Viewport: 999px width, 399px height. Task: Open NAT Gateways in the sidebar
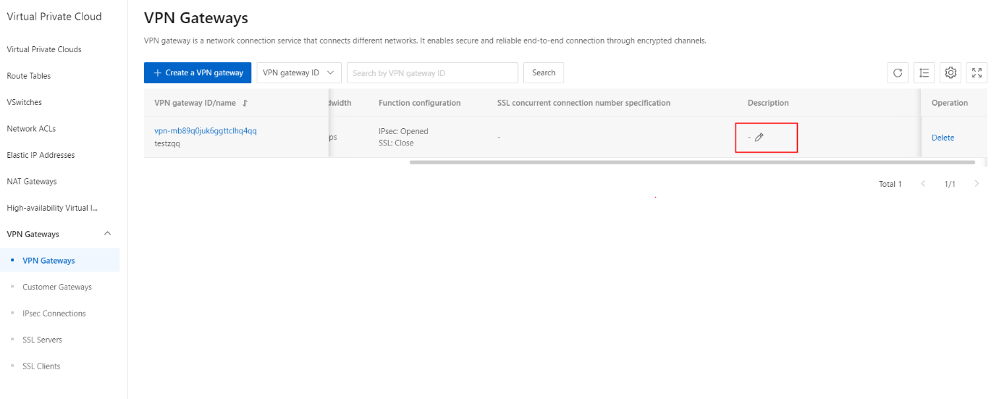pos(32,182)
